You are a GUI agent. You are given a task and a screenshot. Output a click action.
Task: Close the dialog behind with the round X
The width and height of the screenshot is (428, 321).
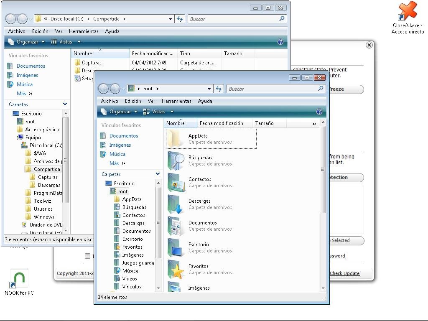(369, 45)
